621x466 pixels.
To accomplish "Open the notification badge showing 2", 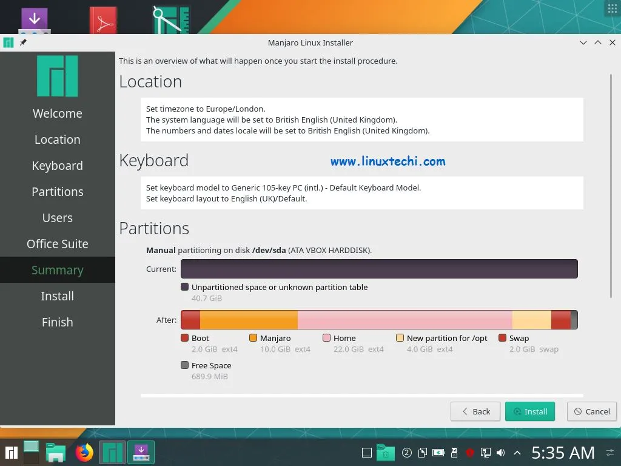I will [407, 452].
